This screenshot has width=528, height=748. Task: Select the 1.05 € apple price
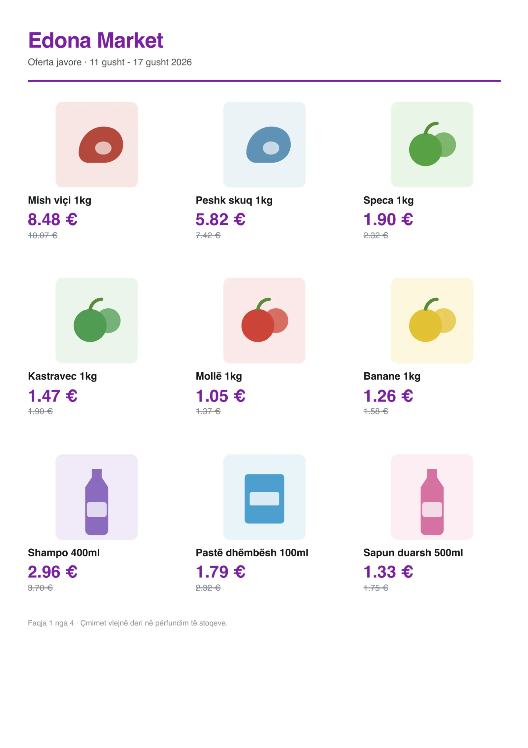[x=220, y=396]
